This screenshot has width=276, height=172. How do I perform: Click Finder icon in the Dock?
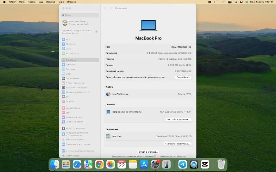coord(55,164)
